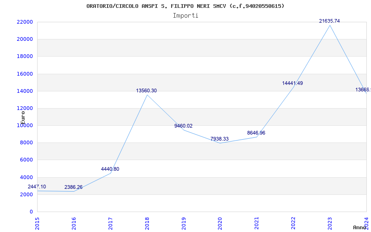Click the 8000 y-axis tick label
This screenshot has height=232, width=371.
pyautogui.click(x=26, y=143)
